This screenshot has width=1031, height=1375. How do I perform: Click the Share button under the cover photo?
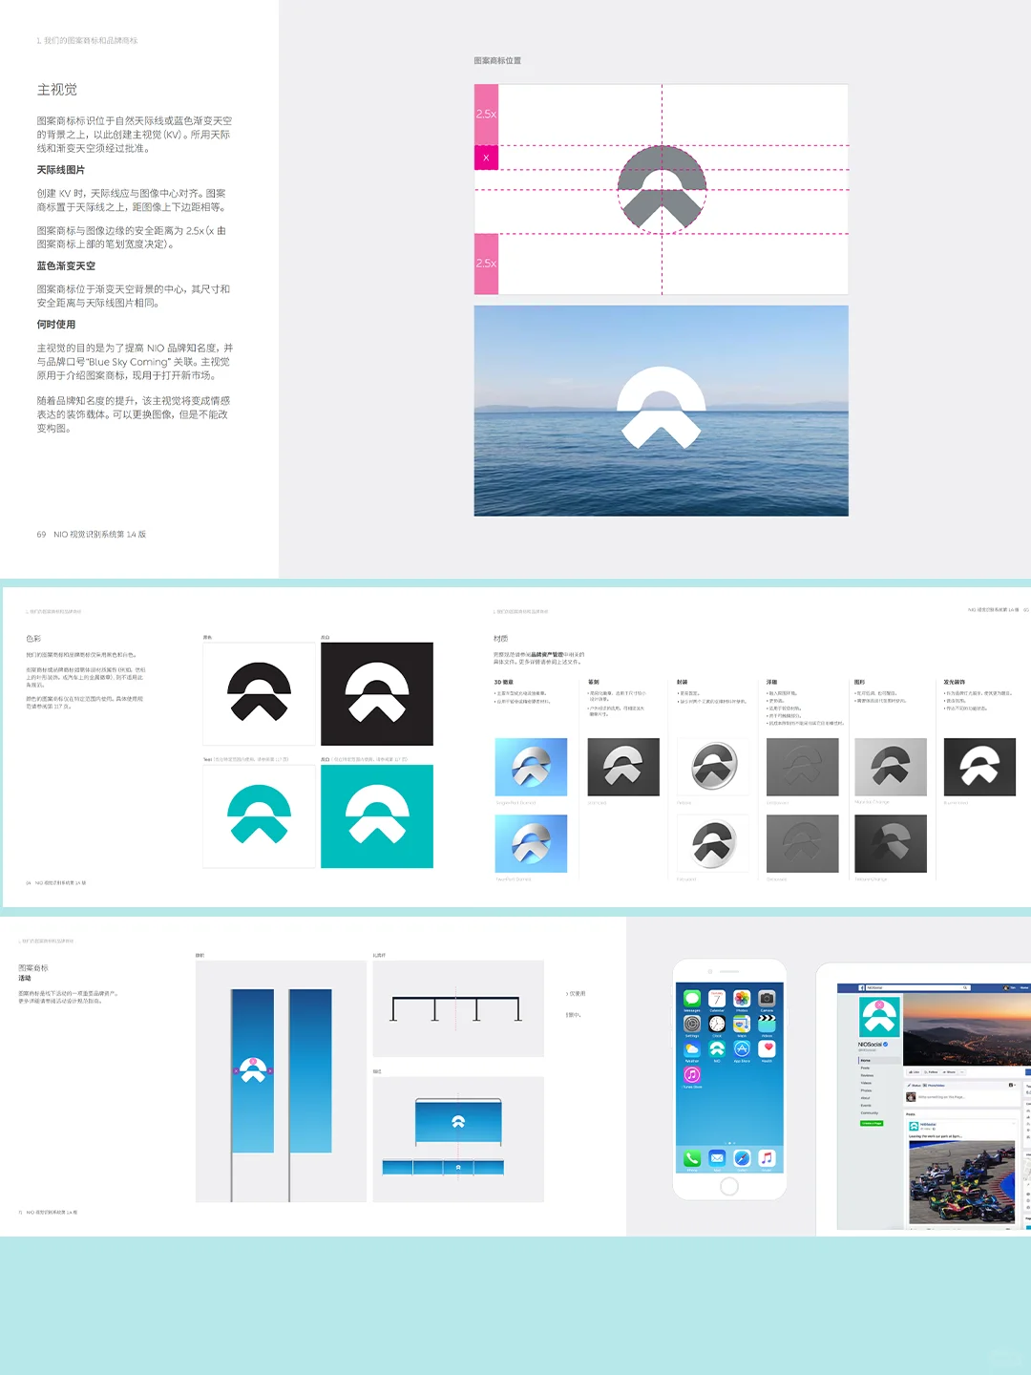coord(949,1072)
